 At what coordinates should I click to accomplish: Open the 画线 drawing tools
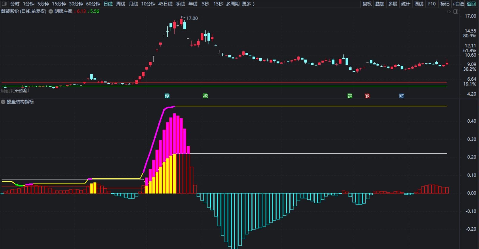(419, 4)
